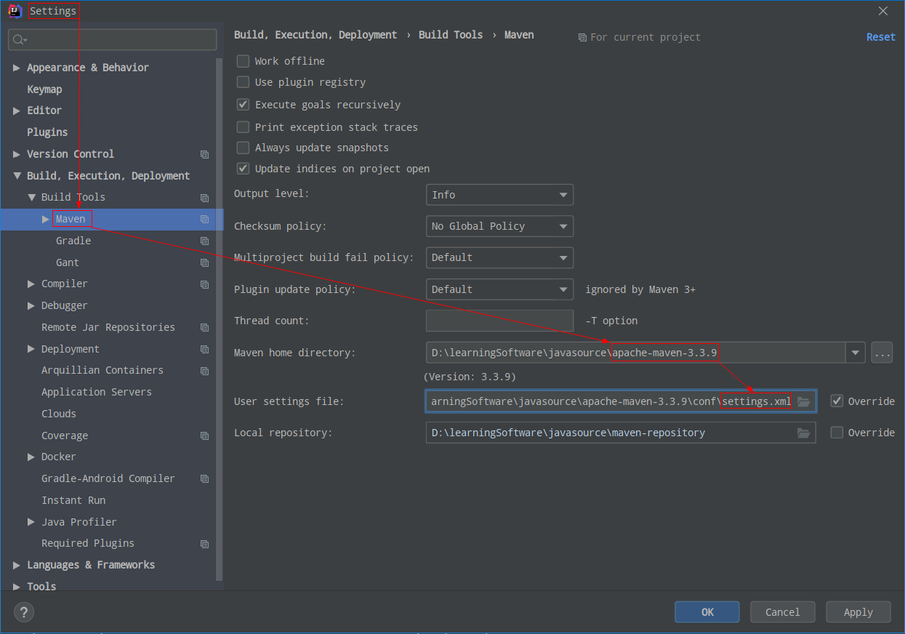905x634 pixels.
Task: Expand the Maven node arrow
Action: tap(46, 219)
